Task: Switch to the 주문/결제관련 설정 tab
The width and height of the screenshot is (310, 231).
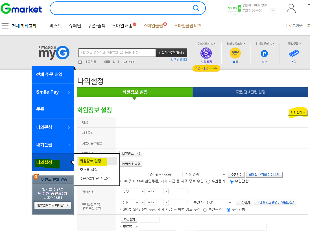Action: click(x=250, y=92)
